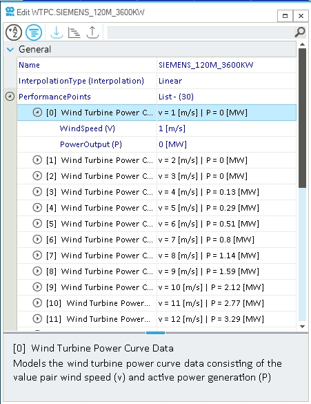
Task: Click the scrollbar down arrow
Action: (x=302, y=327)
